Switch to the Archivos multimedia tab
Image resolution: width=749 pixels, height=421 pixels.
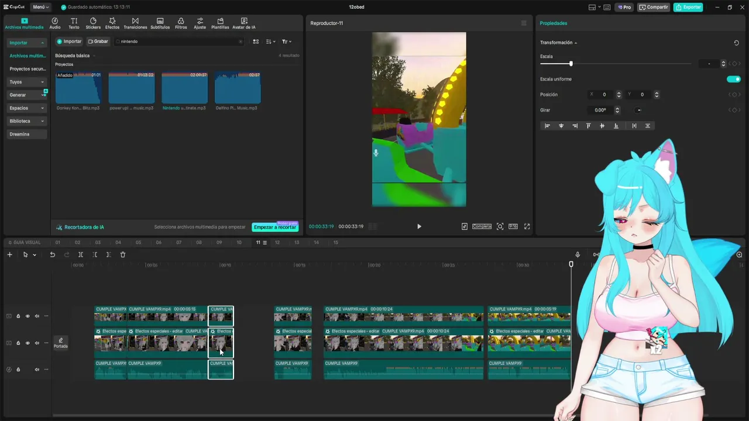pos(24,23)
